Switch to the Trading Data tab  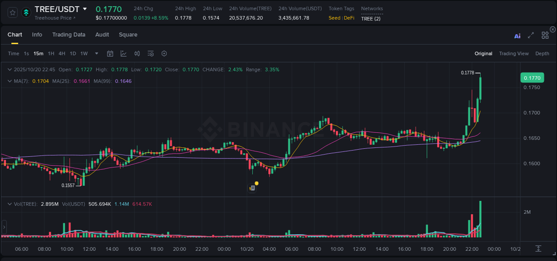69,34
